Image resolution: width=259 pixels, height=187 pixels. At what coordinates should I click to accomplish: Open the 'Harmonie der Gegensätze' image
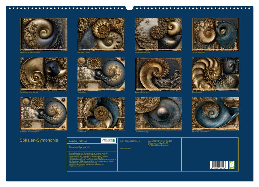44,114
